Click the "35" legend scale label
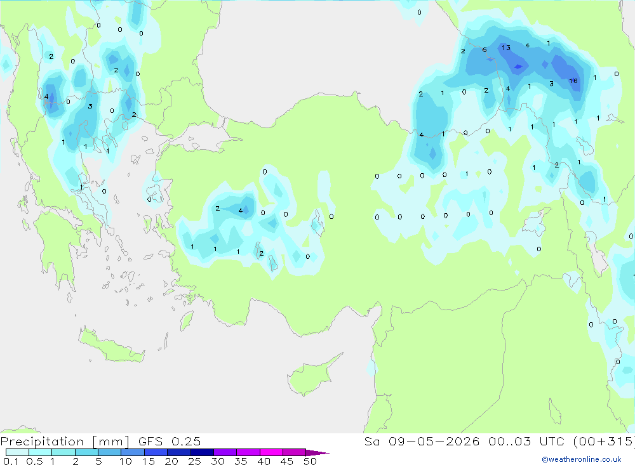Image resolution: width=635 pixels, height=465 pixels. pos(241,461)
